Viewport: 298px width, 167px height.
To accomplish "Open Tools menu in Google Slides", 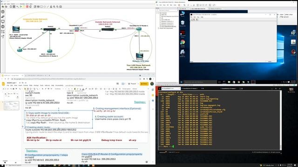I will click(x=41, y=85).
